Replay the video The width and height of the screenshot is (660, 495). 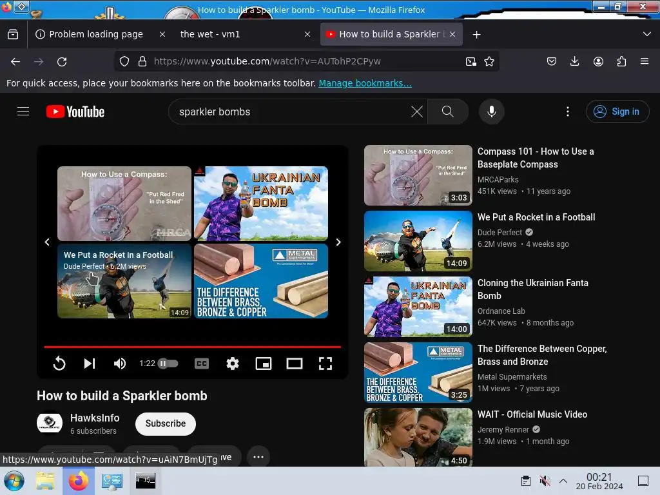pos(59,364)
